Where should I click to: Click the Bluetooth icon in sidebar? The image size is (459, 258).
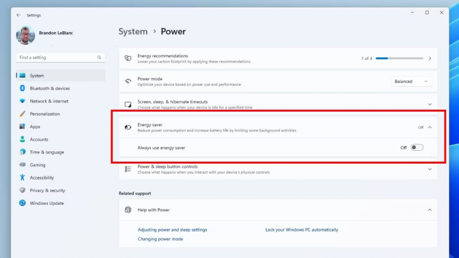tap(22, 88)
